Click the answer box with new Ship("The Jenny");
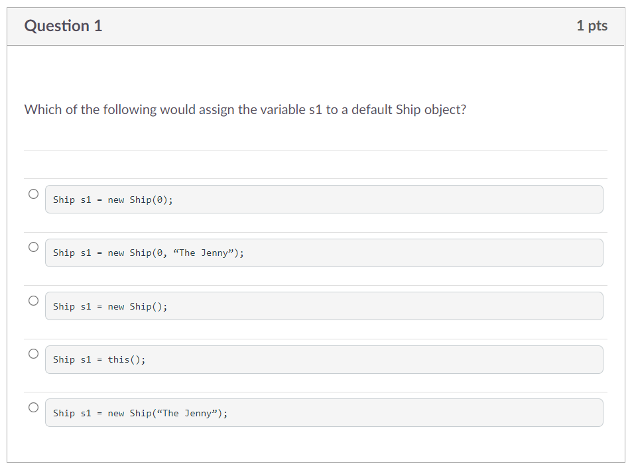This screenshot has width=634, height=472. point(324,412)
